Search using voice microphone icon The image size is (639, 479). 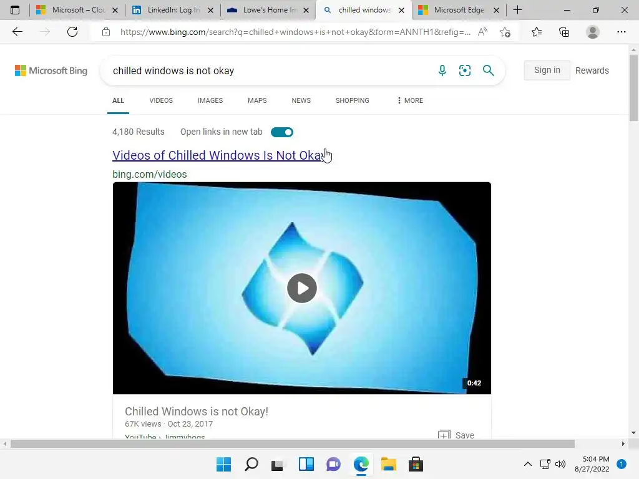point(442,70)
